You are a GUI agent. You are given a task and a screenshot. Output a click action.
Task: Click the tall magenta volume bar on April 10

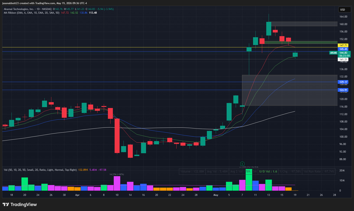(117, 183)
